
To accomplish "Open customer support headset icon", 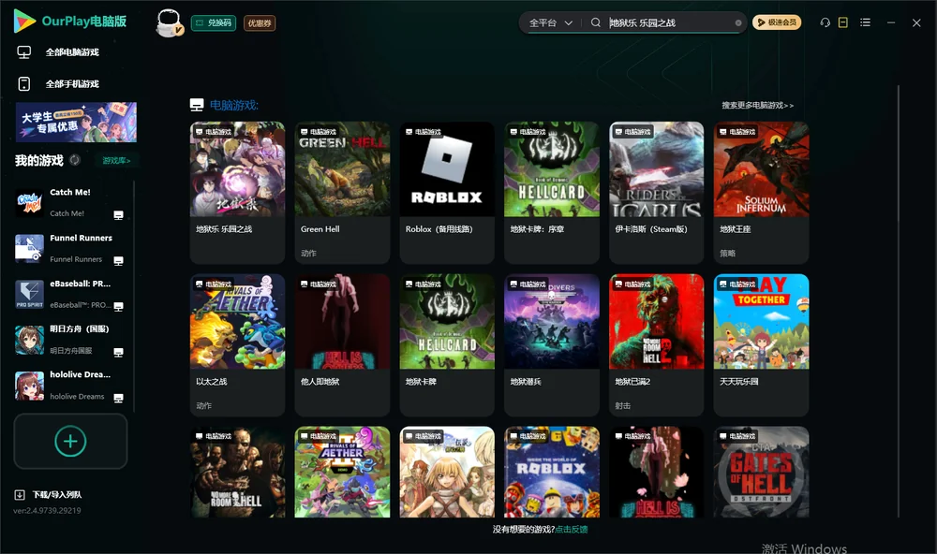I will pyautogui.click(x=825, y=22).
